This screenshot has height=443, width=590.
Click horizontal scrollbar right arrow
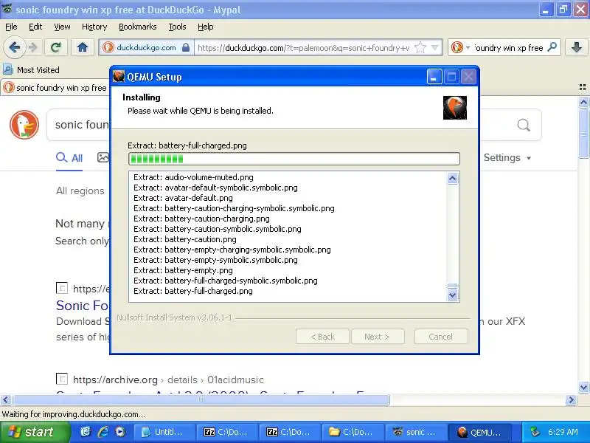point(571,399)
